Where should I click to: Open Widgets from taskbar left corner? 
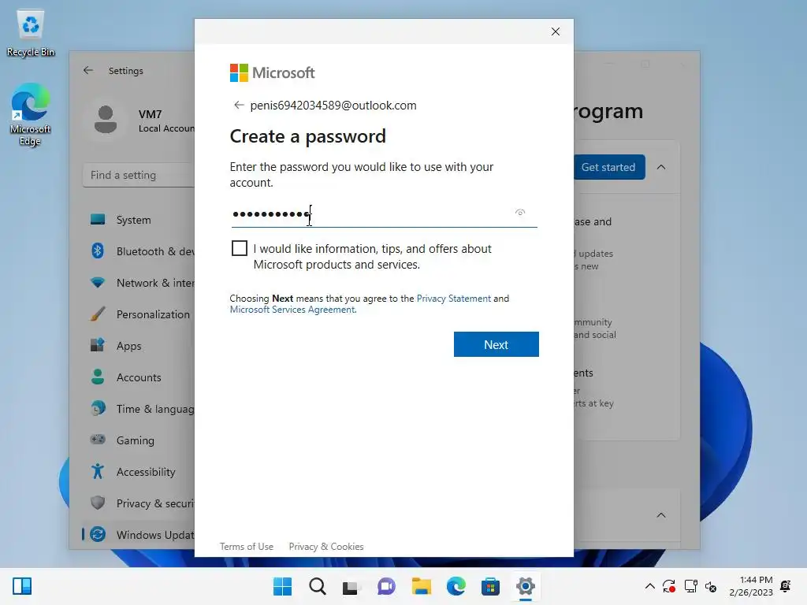click(22, 586)
